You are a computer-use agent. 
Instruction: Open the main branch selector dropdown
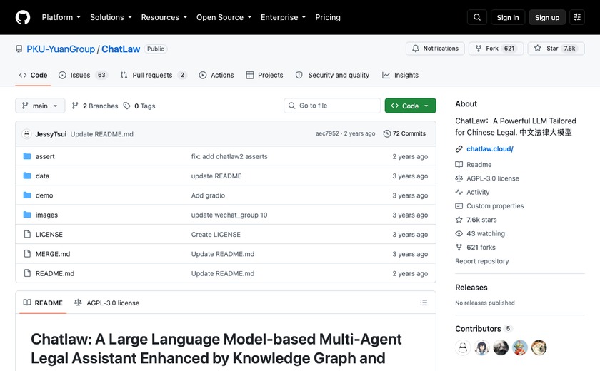pos(40,106)
